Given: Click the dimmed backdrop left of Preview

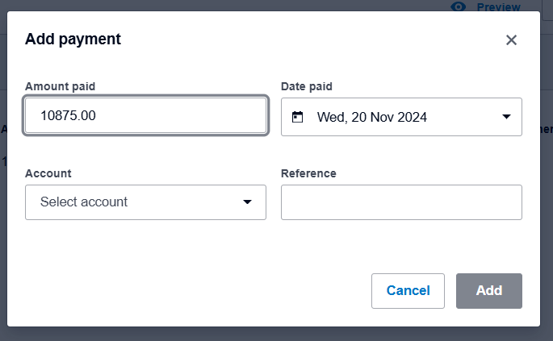Looking at the screenshot, I should (x=242, y=5).
